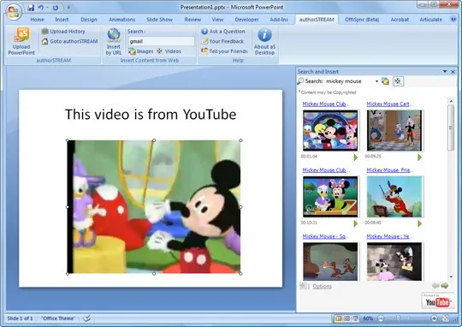Open Your Feedback
The image size is (462, 327).
pyautogui.click(x=222, y=41)
